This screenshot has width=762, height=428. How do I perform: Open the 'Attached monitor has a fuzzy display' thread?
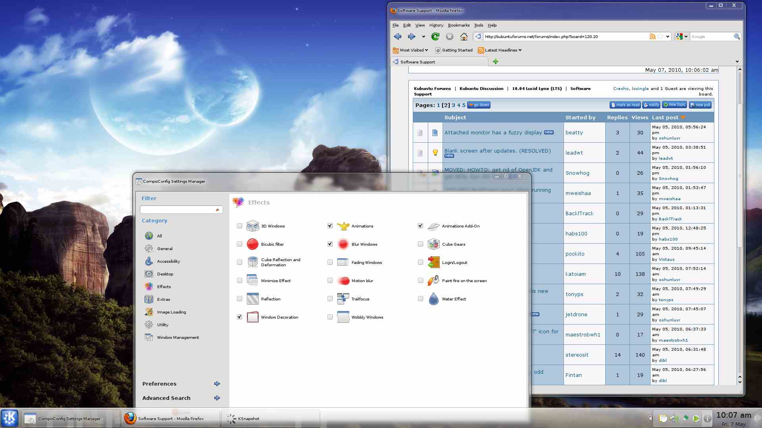493,132
